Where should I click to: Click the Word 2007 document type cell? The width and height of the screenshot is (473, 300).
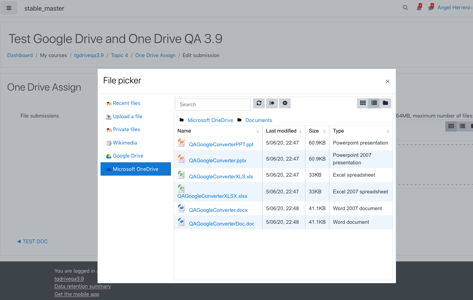pos(361,208)
